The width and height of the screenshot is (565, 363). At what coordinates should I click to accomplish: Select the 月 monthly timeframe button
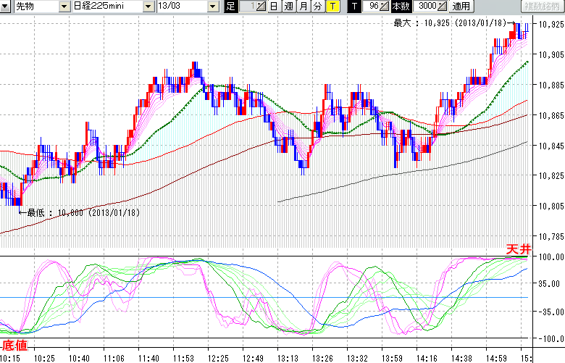303,7
